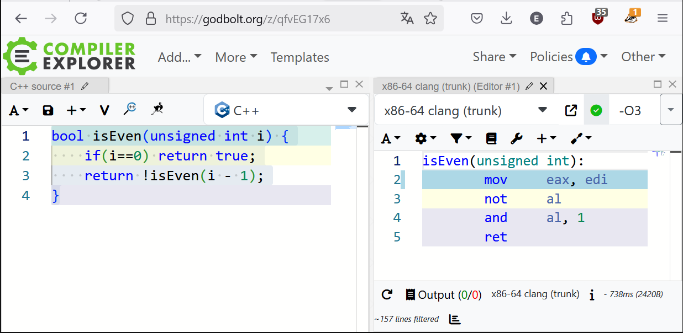The height and width of the screenshot is (333, 683).
Task: Click the recompile refresh icon
Action: click(387, 294)
